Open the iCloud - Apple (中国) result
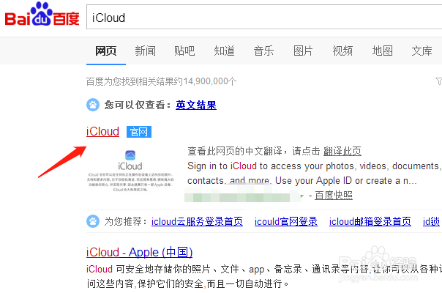Image resolution: width=442 pixels, height=293 pixels. click(139, 252)
